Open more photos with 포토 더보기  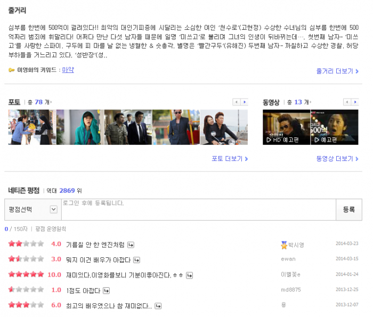[x=230, y=159]
